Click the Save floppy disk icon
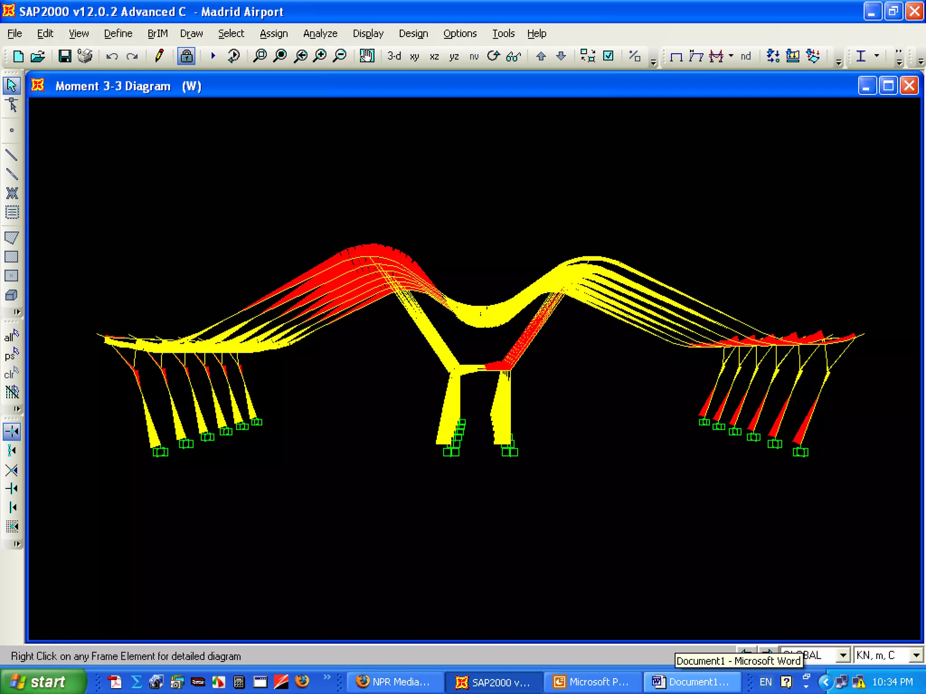The image size is (926, 694). (x=65, y=56)
